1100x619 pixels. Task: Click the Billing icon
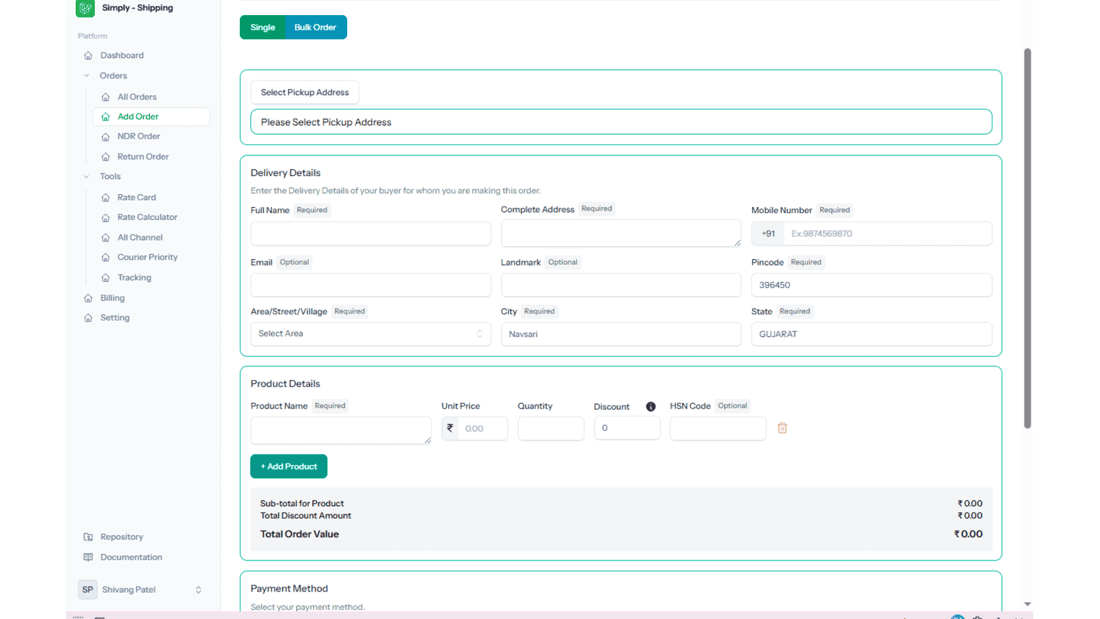tap(88, 298)
